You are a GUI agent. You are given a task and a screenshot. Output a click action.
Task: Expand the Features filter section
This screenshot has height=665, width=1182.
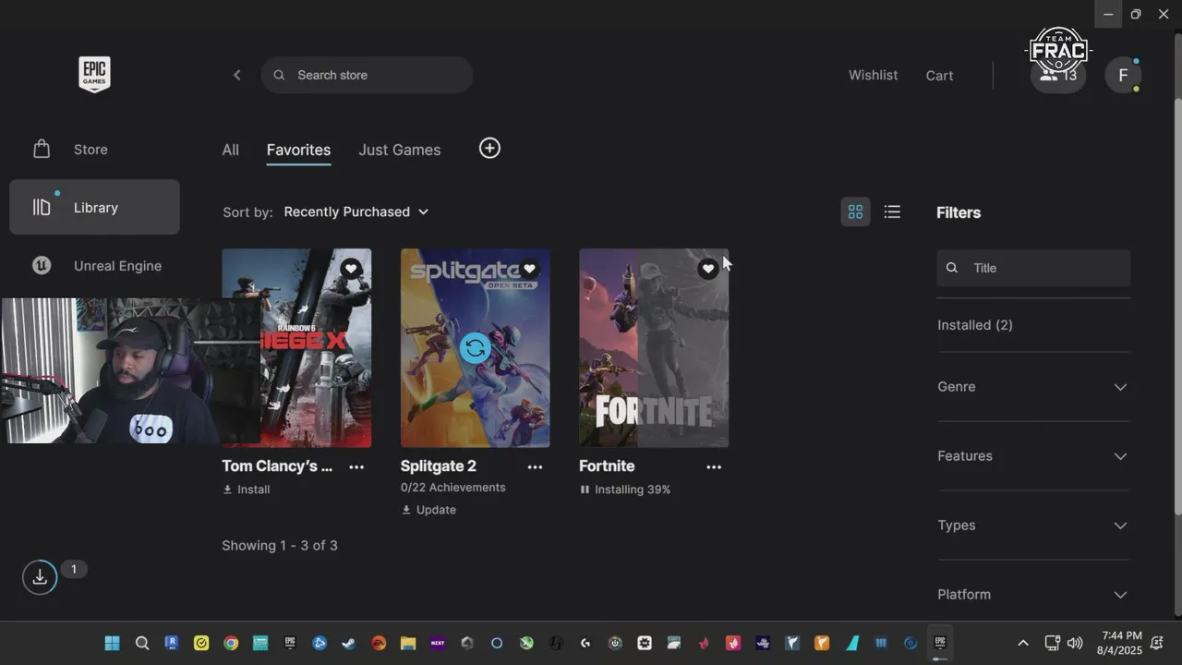pyautogui.click(x=1033, y=456)
